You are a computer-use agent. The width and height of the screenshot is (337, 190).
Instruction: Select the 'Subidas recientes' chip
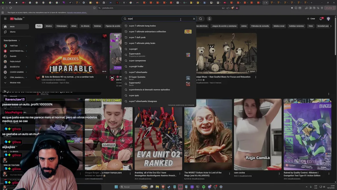point(296,26)
